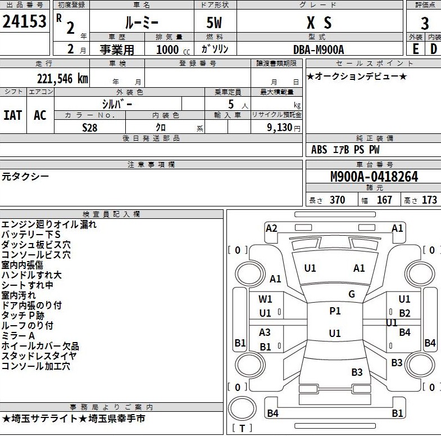The image size is (441, 436).
Task: Click the color number "S28"
Action: pos(89,128)
